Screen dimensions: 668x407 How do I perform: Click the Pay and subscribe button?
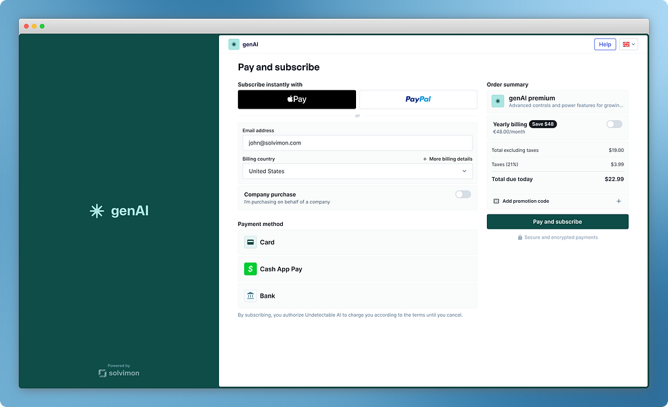557,222
